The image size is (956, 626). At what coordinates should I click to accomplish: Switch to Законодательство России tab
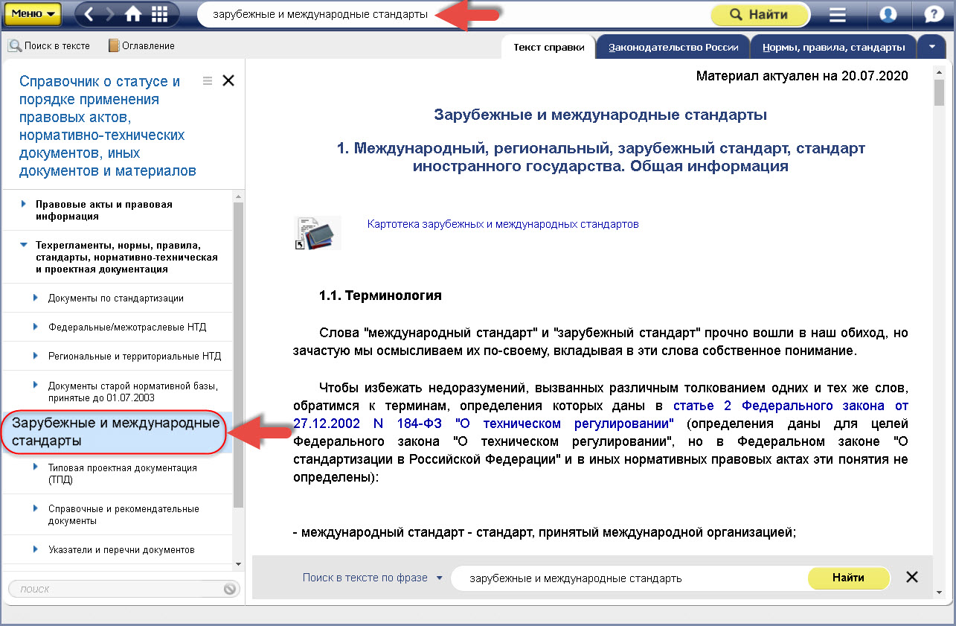(x=673, y=47)
